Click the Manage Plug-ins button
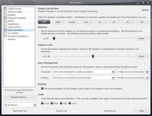The height and width of the screenshot is (116, 152). tap(20, 97)
